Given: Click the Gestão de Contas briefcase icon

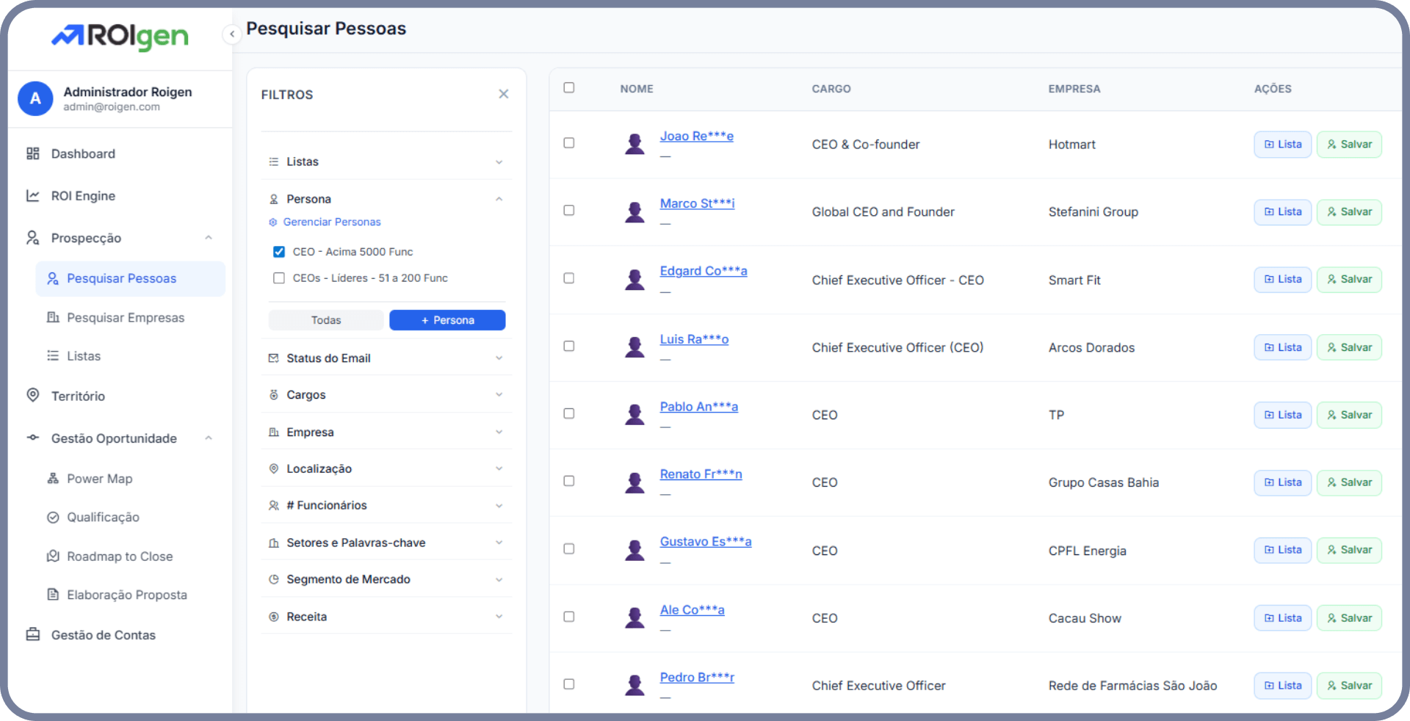Looking at the screenshot, I should 33,634.
